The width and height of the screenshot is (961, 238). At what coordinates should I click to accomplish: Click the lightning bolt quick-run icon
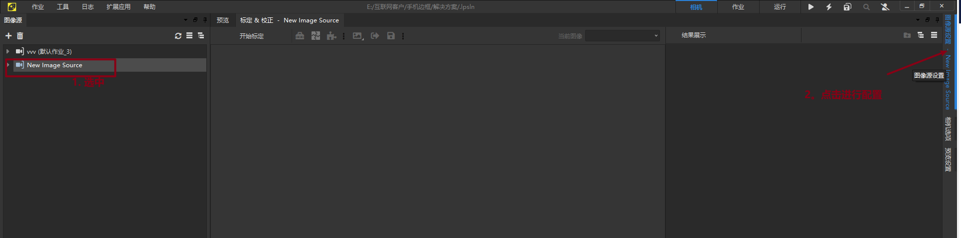click(829, 7)
